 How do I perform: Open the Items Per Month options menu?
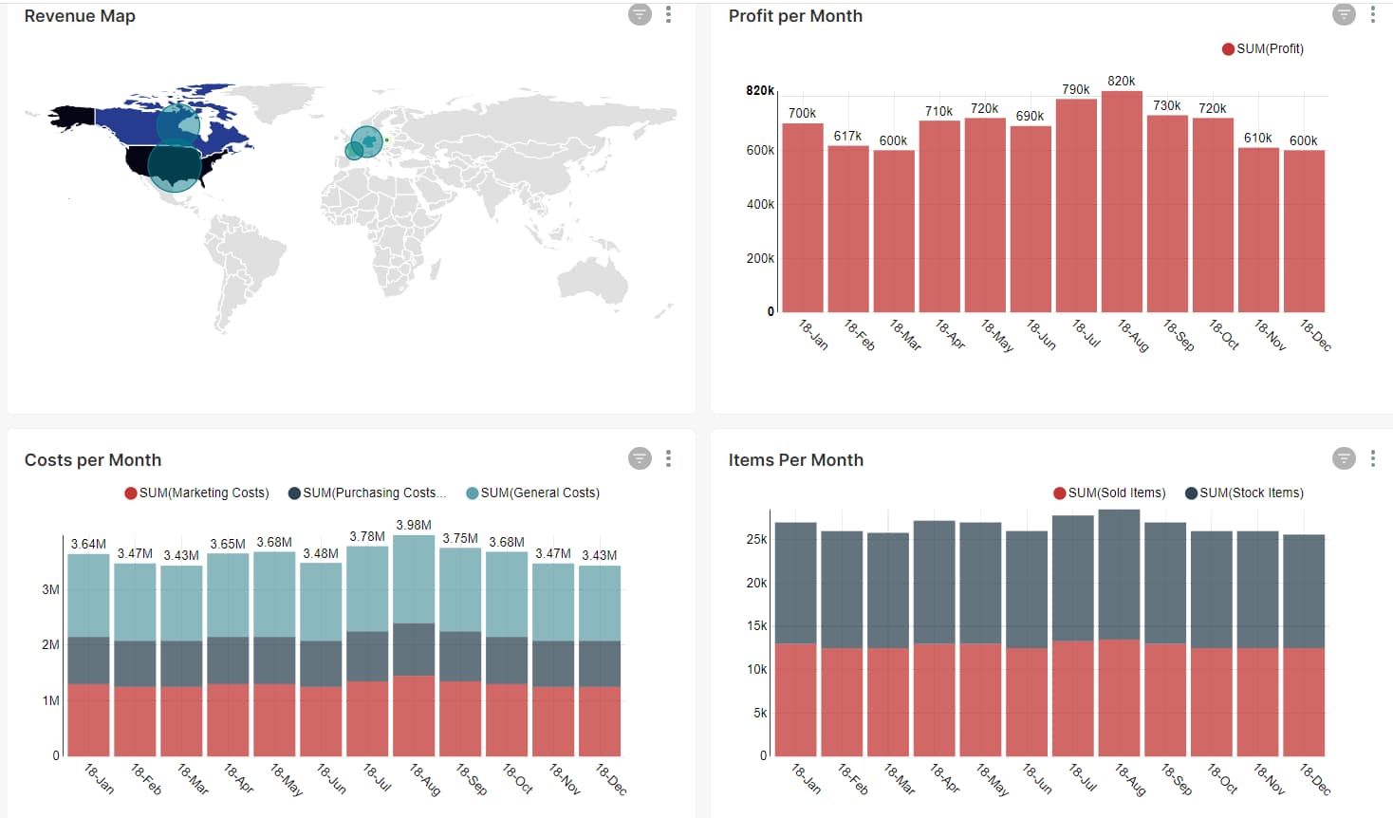[1373, 458]
